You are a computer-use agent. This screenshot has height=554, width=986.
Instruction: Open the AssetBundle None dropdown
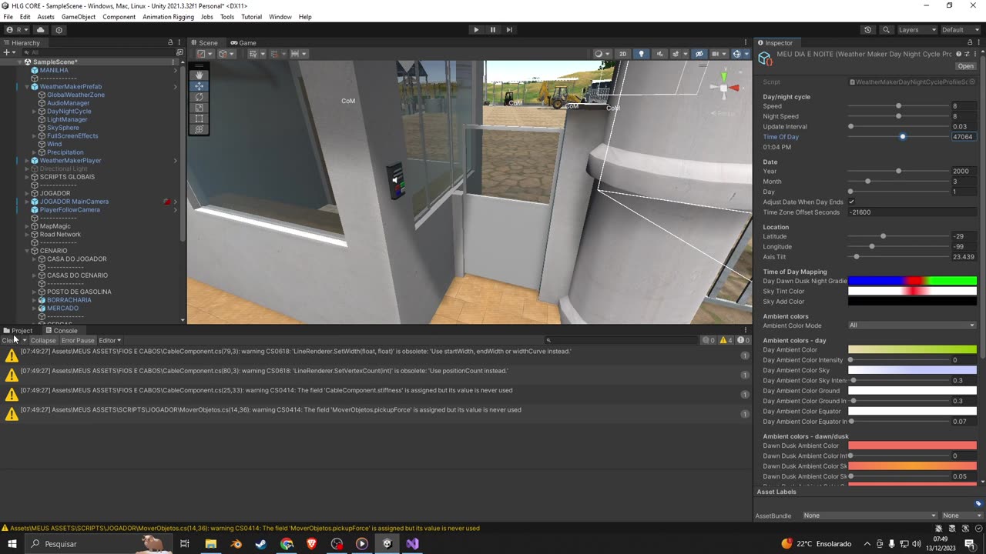tap(869, 516)
